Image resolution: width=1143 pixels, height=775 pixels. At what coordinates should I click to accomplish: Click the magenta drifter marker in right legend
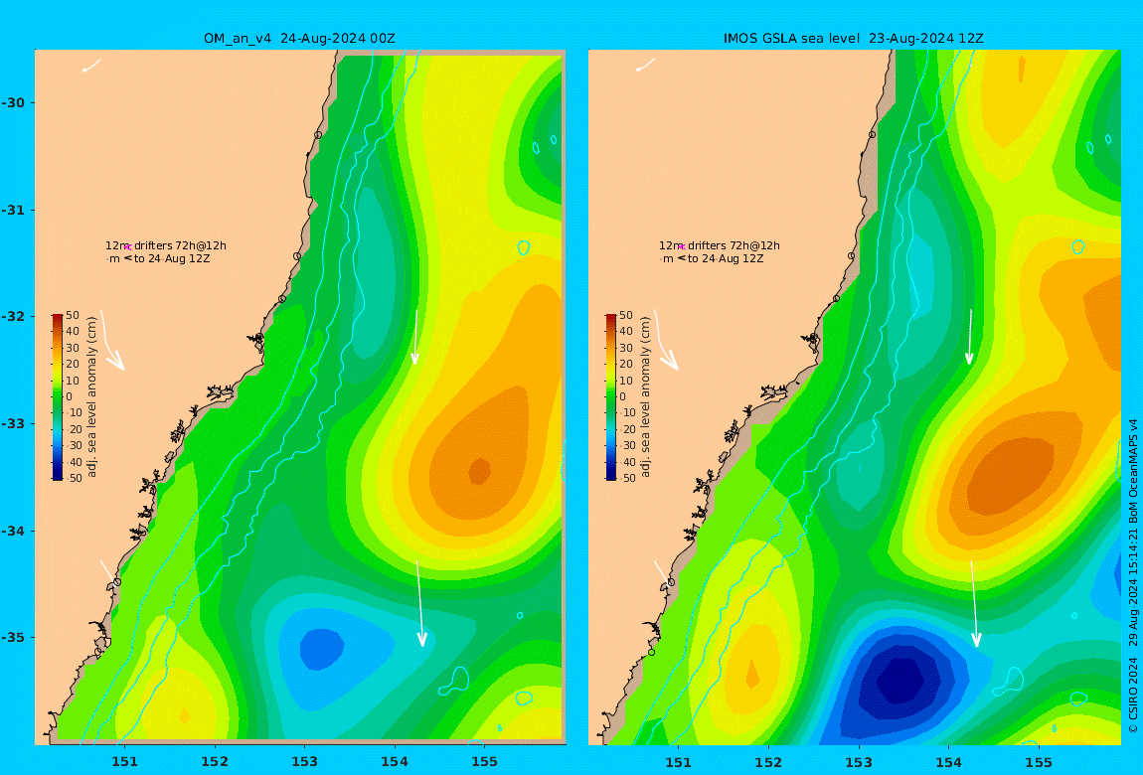click(x=682, y=247)
